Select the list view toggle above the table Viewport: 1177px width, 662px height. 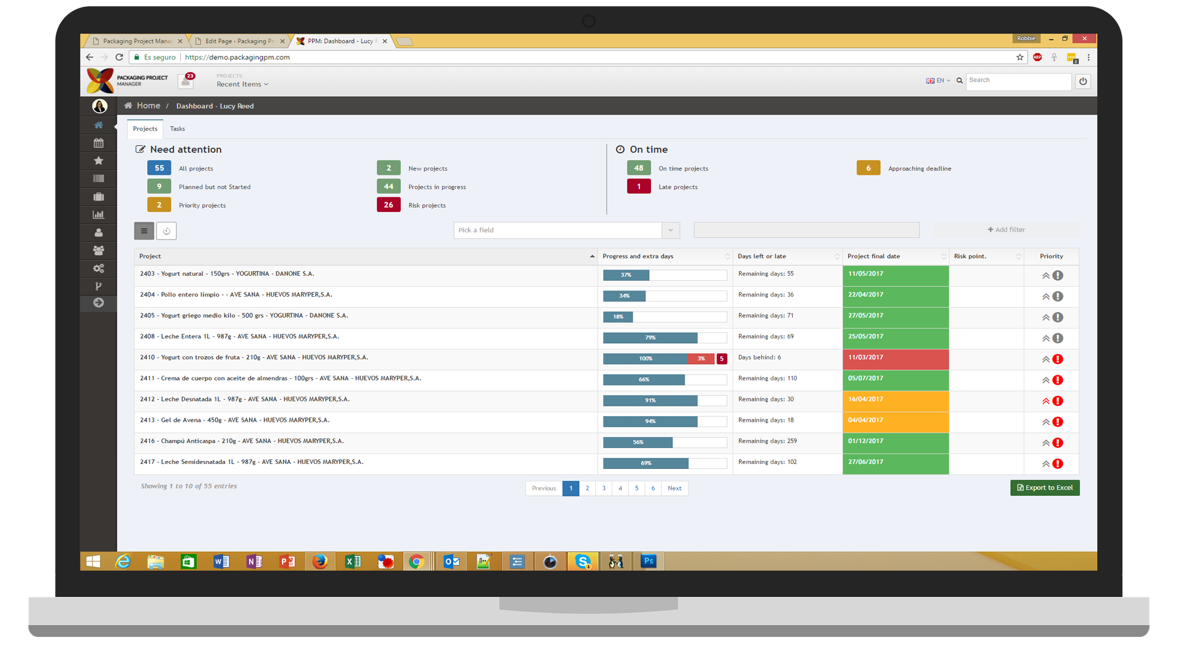[143, 230]
